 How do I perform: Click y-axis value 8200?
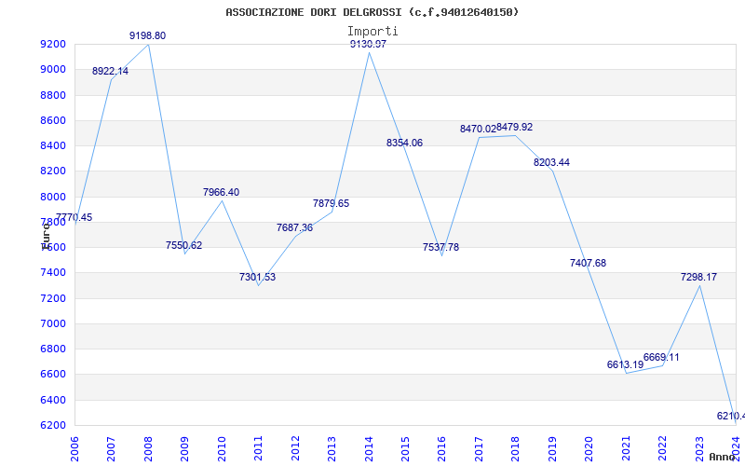(x=53, y=171)
